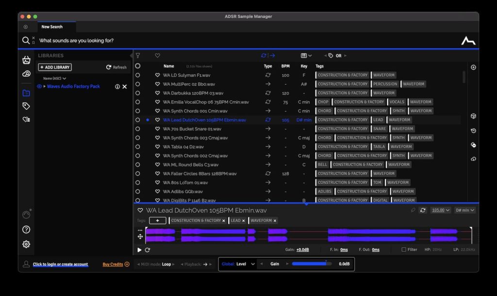Filter results by the heart favorites icon
The image size is (497, 296).
158,56
